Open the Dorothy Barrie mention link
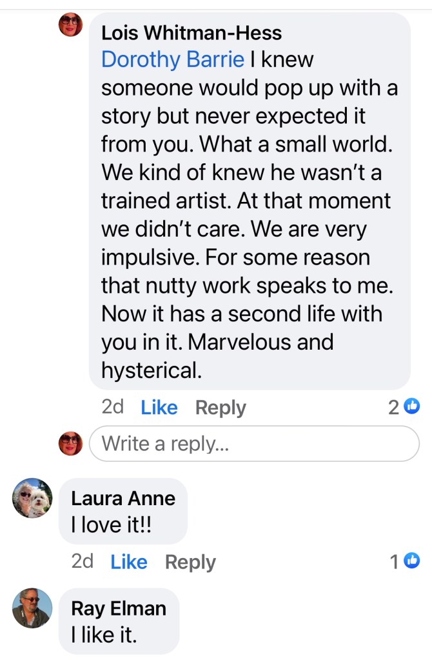The width and height of the screenshot is (432, 660). [x=173, y=60]
